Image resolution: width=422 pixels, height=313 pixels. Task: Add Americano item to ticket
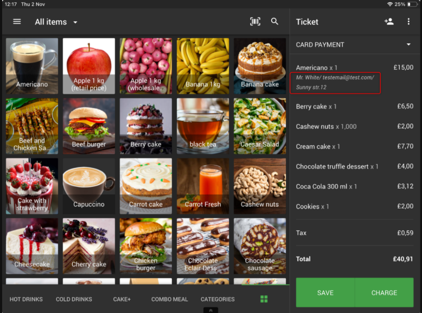(32, 66)
